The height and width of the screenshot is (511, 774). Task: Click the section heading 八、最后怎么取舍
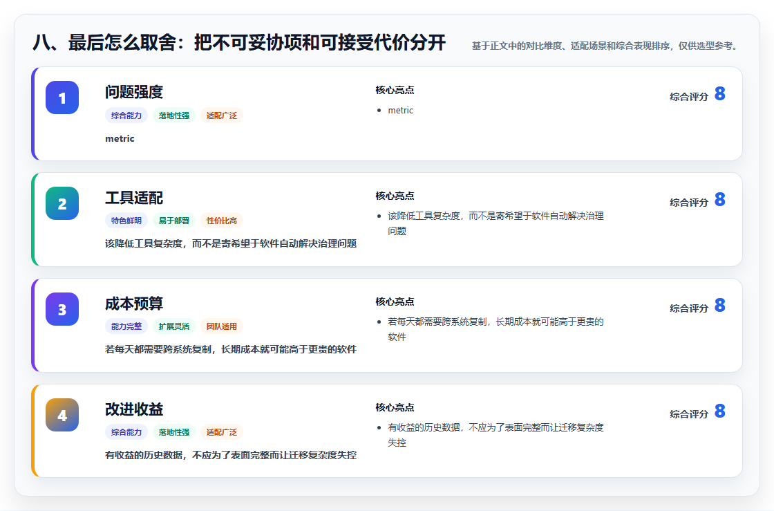239,42
